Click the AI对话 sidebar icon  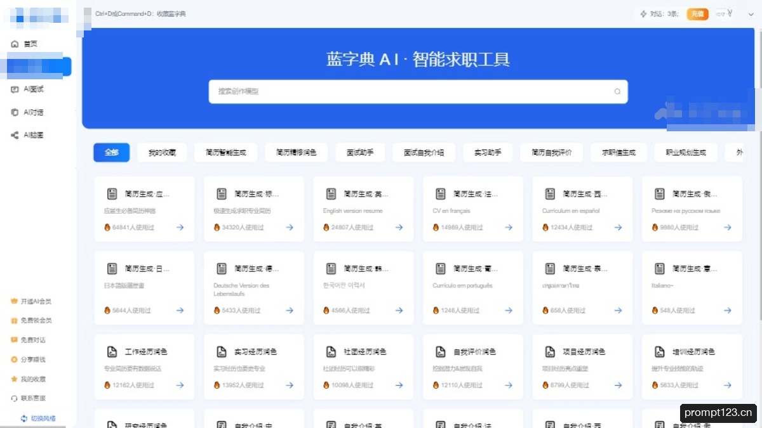(15, 112)
